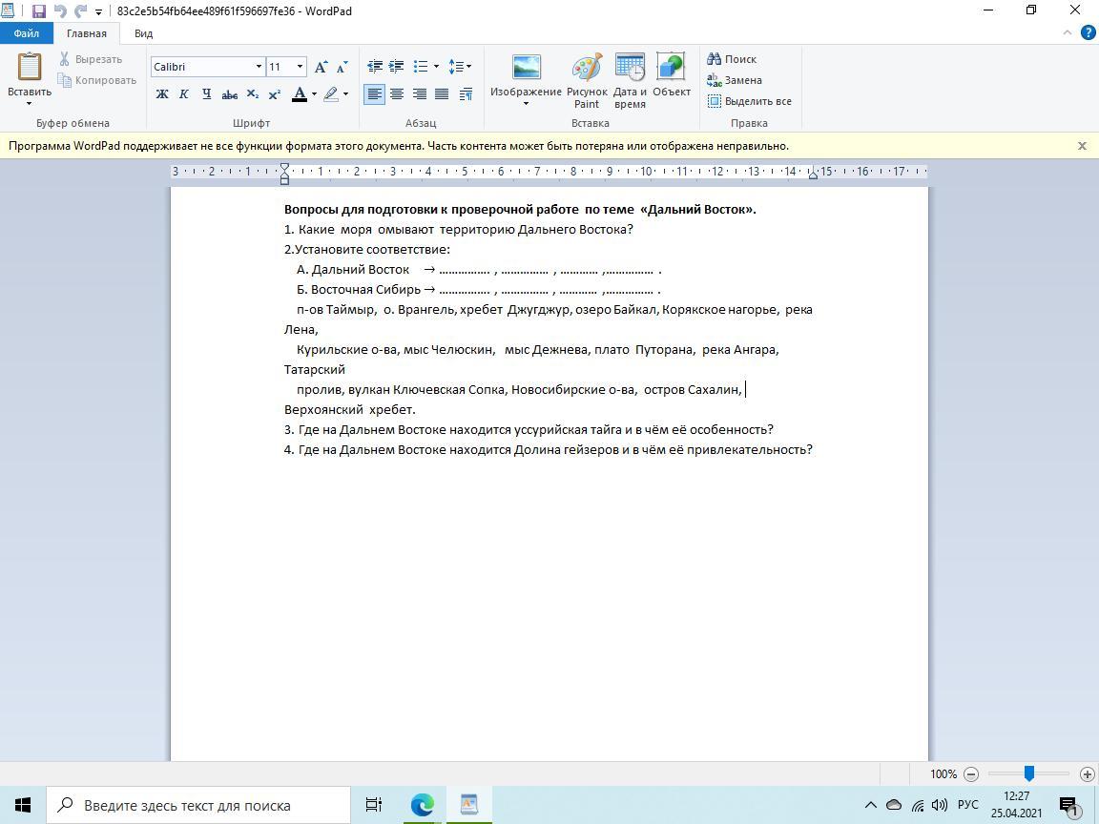The image size is (1099, 824).
Task: Open the paragraph settings dialog icon
Action: 466,93
